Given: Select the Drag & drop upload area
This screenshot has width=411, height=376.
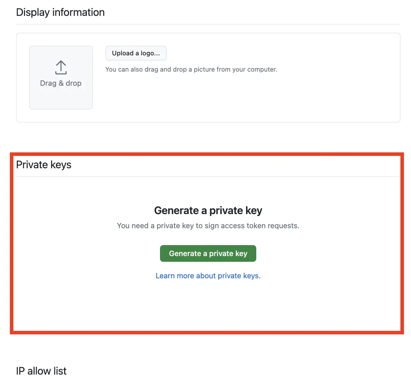Looking at the screenshot, I should 61,77.
